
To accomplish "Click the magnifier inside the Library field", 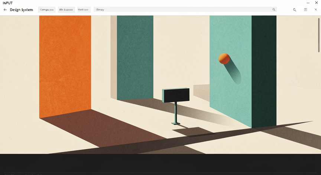I will point(274,10).
